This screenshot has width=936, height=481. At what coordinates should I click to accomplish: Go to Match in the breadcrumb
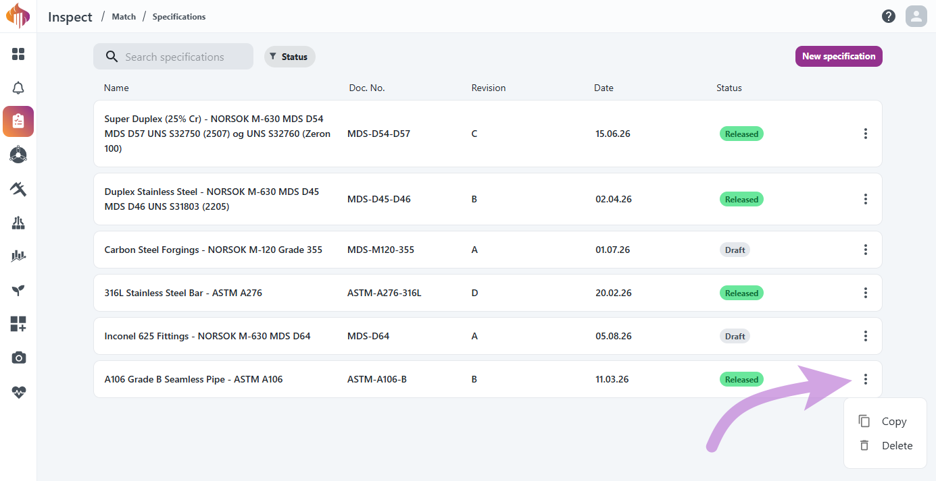click(124, 16)
